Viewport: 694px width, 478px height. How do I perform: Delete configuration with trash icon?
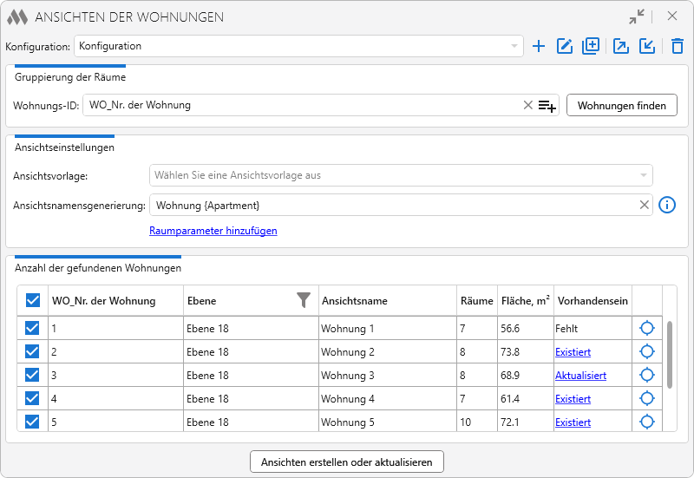pyautogui.click(x=678, y=46)
